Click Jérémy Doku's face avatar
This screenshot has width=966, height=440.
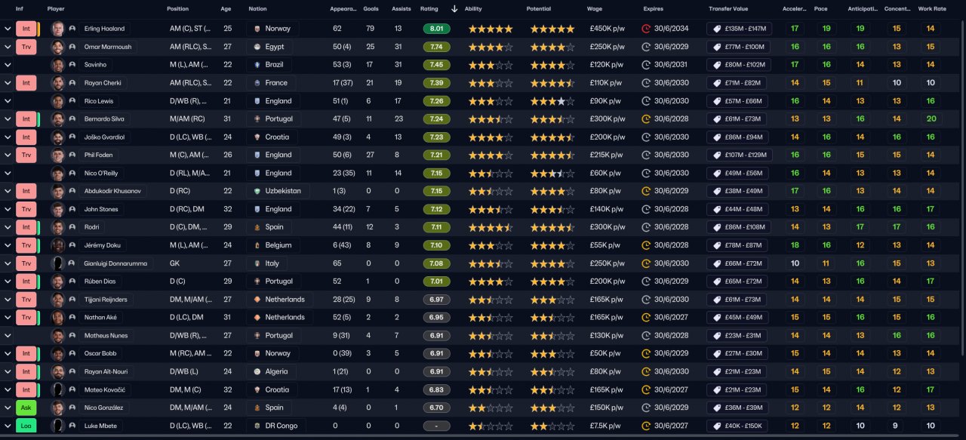point(57,245)
